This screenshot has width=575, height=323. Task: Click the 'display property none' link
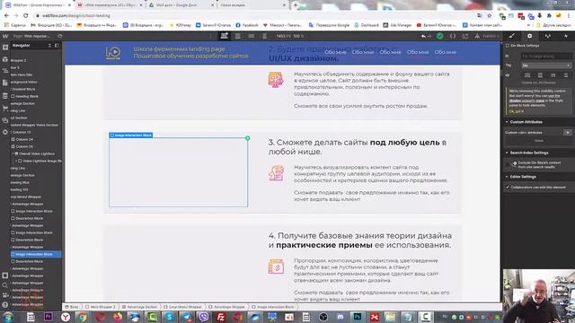click(526, 100)
